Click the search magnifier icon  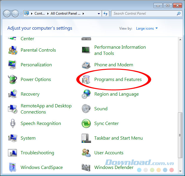coord(179,13)
